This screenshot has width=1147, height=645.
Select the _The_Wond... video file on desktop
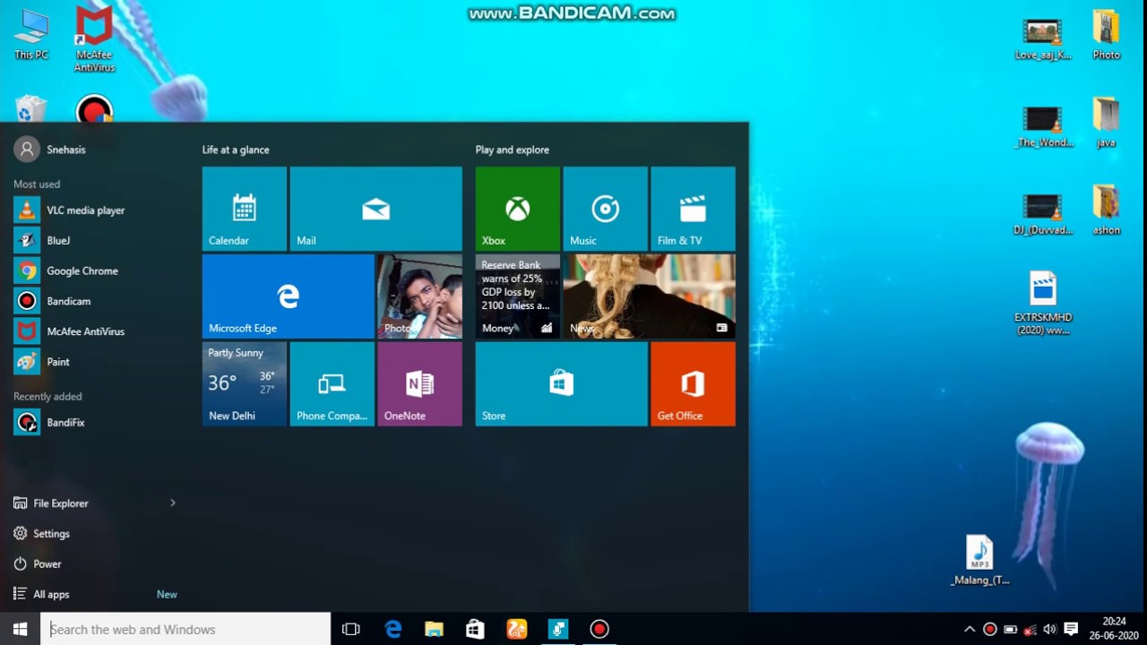pyautogui.click(x=1043, y=126)
